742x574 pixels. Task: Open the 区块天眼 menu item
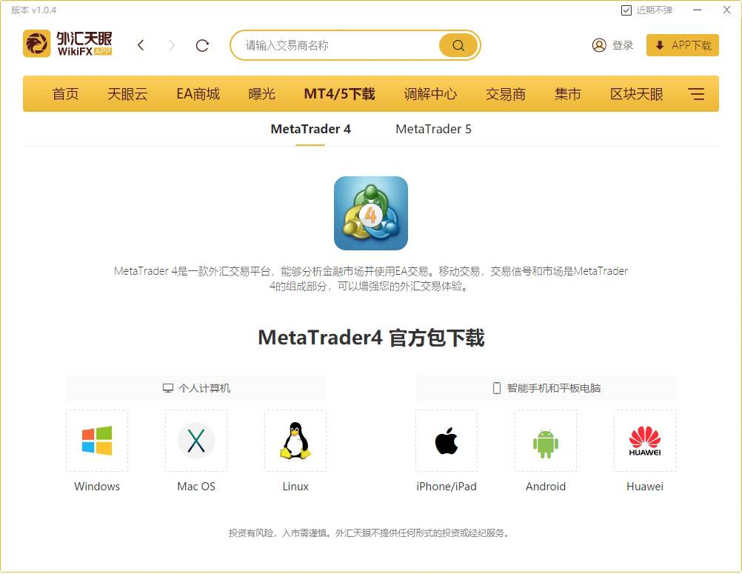636,94
